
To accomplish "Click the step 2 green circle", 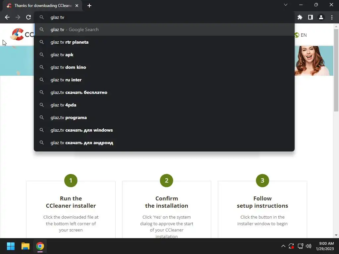I will (167, 180).
